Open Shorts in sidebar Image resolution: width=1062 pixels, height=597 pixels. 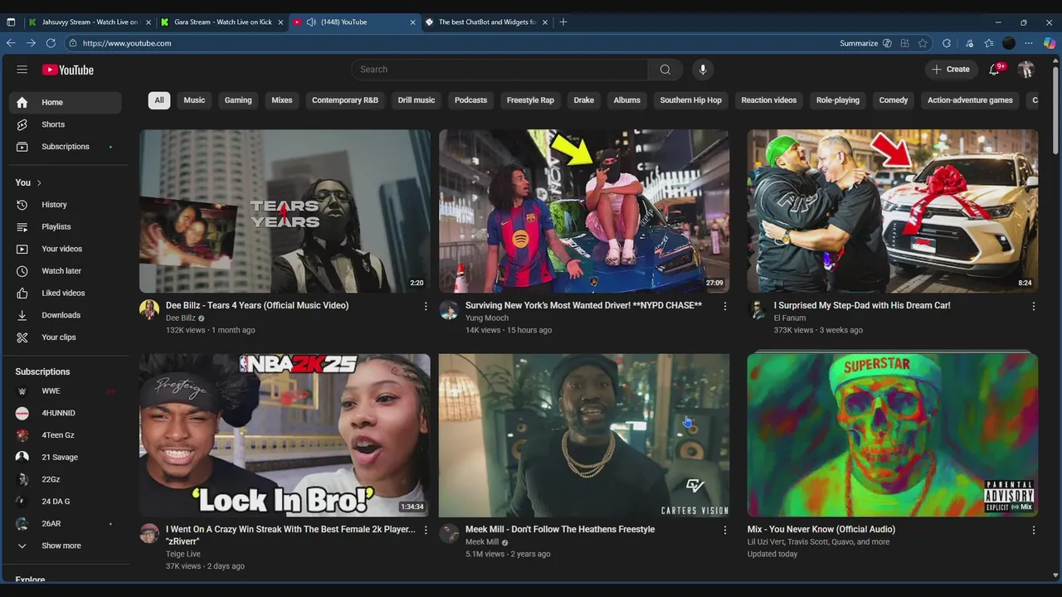[66, 124]
